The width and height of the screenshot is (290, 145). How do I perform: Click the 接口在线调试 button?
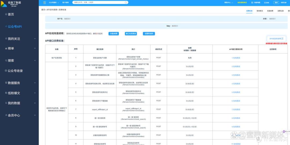[x=131, y=34]
